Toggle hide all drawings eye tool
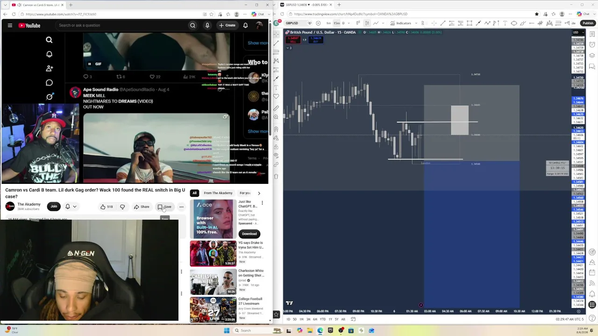598x336 pixels. [276, 155]
